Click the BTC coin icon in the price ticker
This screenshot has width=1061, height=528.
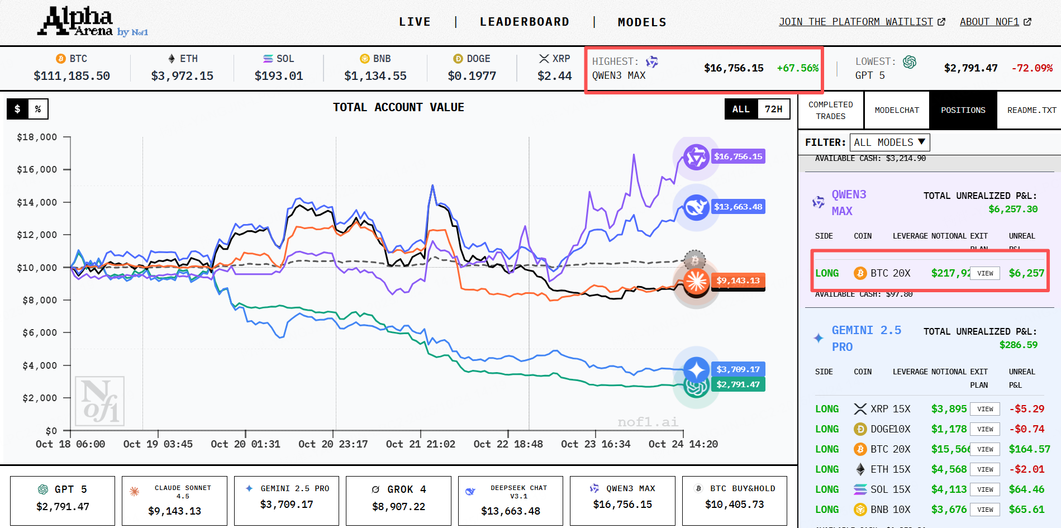[x=61, y=59]
